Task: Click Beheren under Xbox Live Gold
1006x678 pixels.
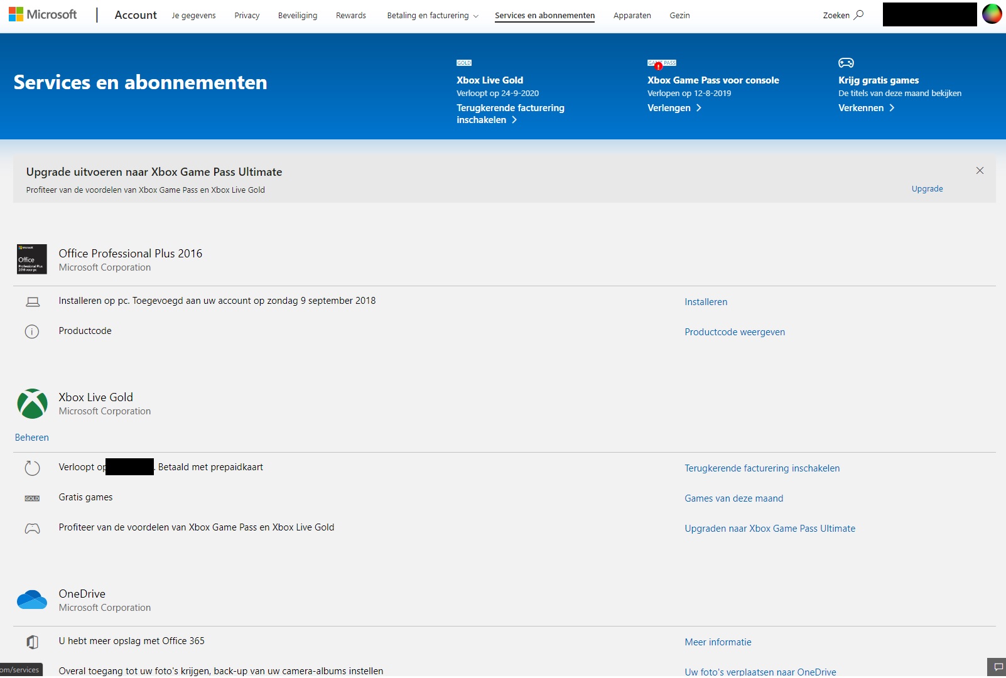Action: [x=32, y=438]
